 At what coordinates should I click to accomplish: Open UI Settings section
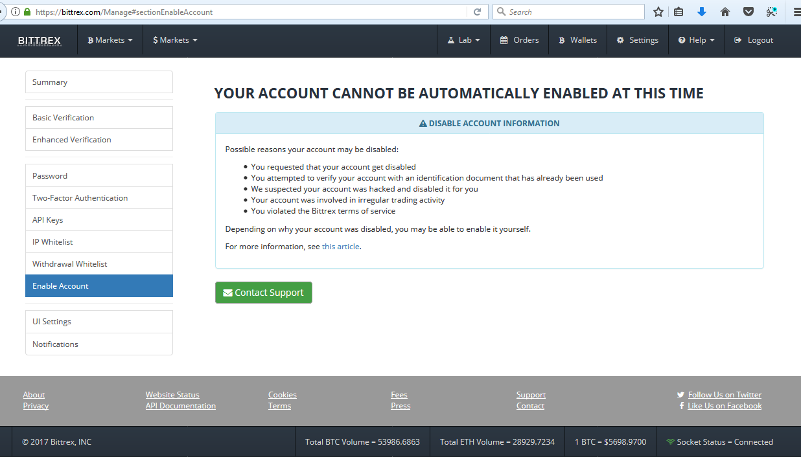point(99,322)
